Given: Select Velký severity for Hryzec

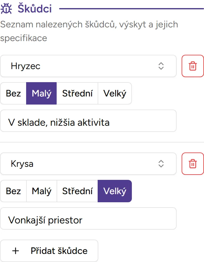Looking at the screenshot, I should (114, 93).
